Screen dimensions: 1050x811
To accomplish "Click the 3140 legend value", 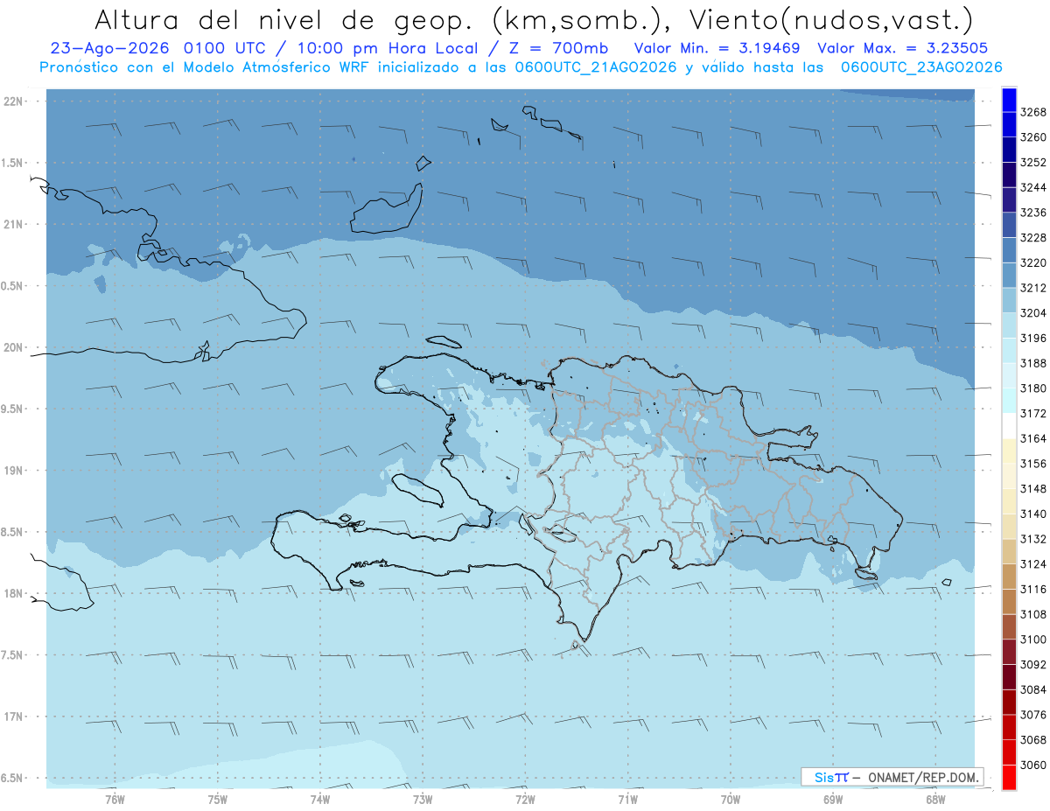I will [x=1033, y=514].
